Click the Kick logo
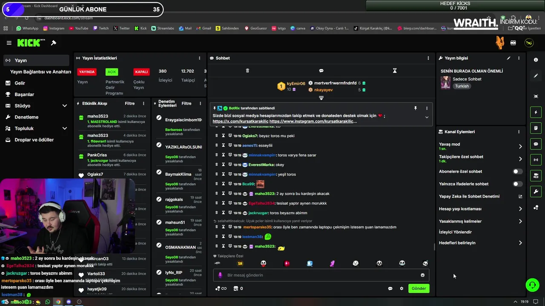545x306 pixels. click(x=31, y=43)
